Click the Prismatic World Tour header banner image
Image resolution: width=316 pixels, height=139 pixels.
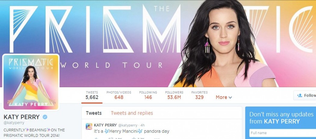(158, 44)
